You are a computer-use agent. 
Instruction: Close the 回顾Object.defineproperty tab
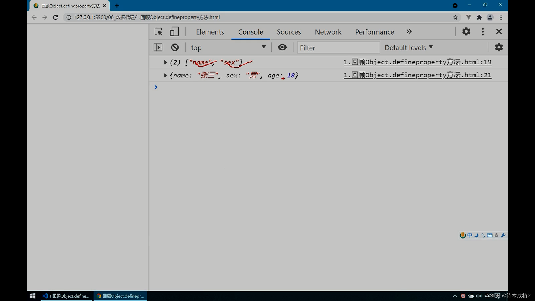[x=104, y=6]
